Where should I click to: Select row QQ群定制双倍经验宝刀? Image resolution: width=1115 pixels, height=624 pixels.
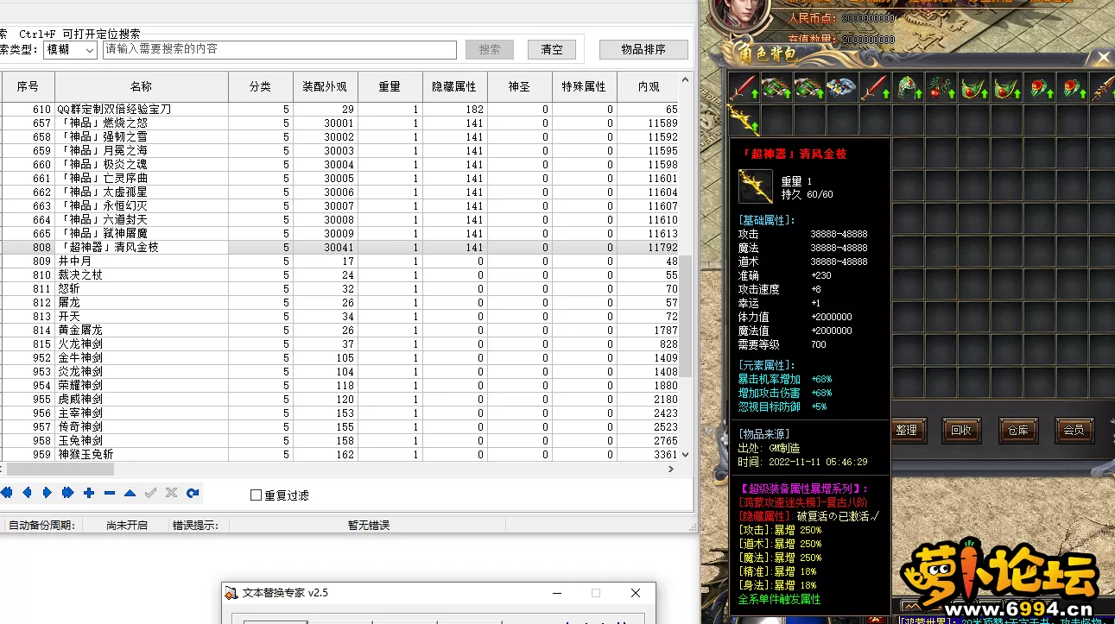point(339,110)
